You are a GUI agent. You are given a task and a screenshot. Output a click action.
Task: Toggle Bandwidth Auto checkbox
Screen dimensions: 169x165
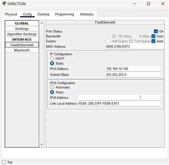[x=153, y=36]
